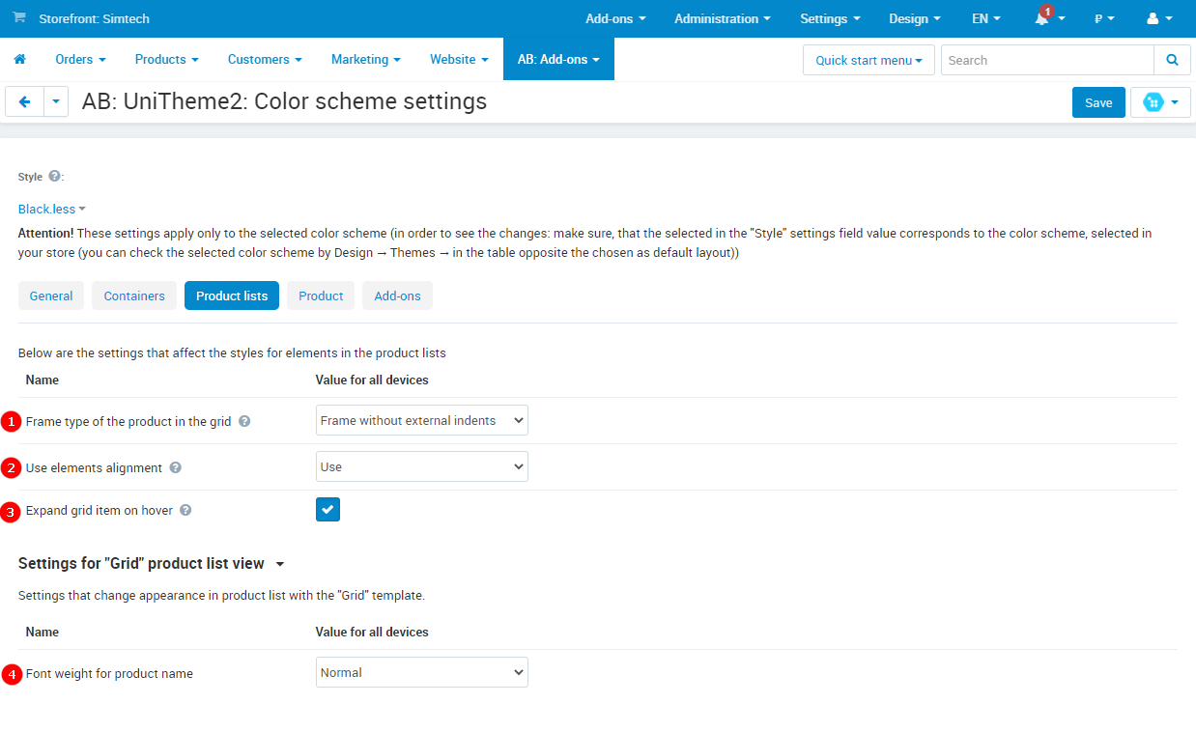Viewport: 1196px width, 732px height.
Task: Open the notifications bell icon
Action: click(x=1042, y=18)
